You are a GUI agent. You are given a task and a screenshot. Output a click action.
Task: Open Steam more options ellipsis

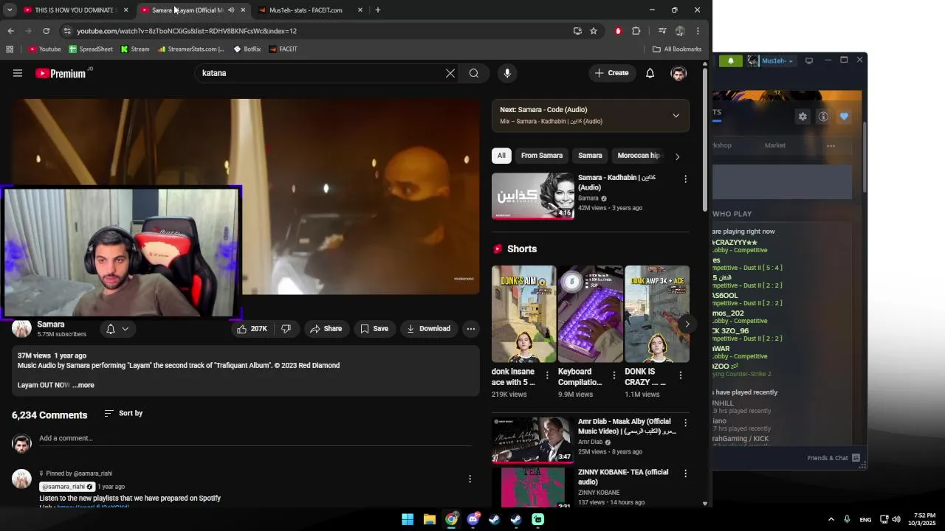click(x=831, y=145)
